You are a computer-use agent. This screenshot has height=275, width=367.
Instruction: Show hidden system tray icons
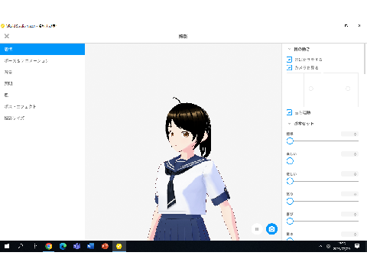(320, 246)
